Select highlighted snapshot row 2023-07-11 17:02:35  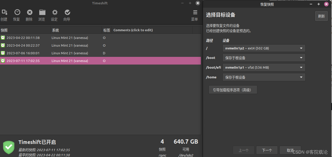[x=100, y=61]
